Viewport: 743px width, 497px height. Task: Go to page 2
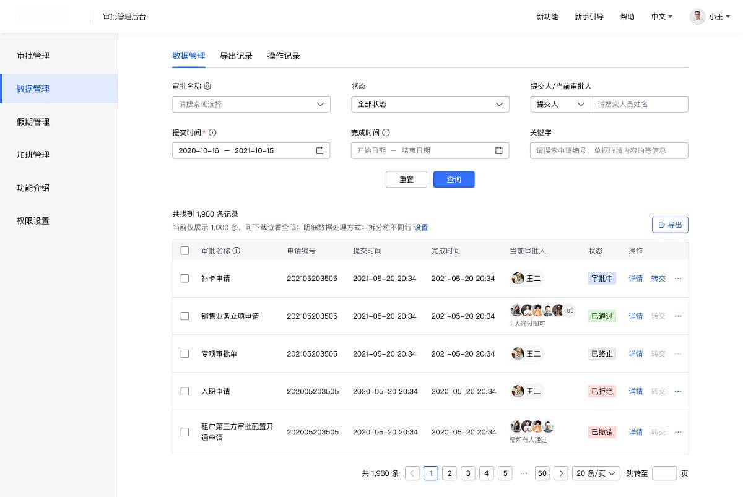(450, 473)
